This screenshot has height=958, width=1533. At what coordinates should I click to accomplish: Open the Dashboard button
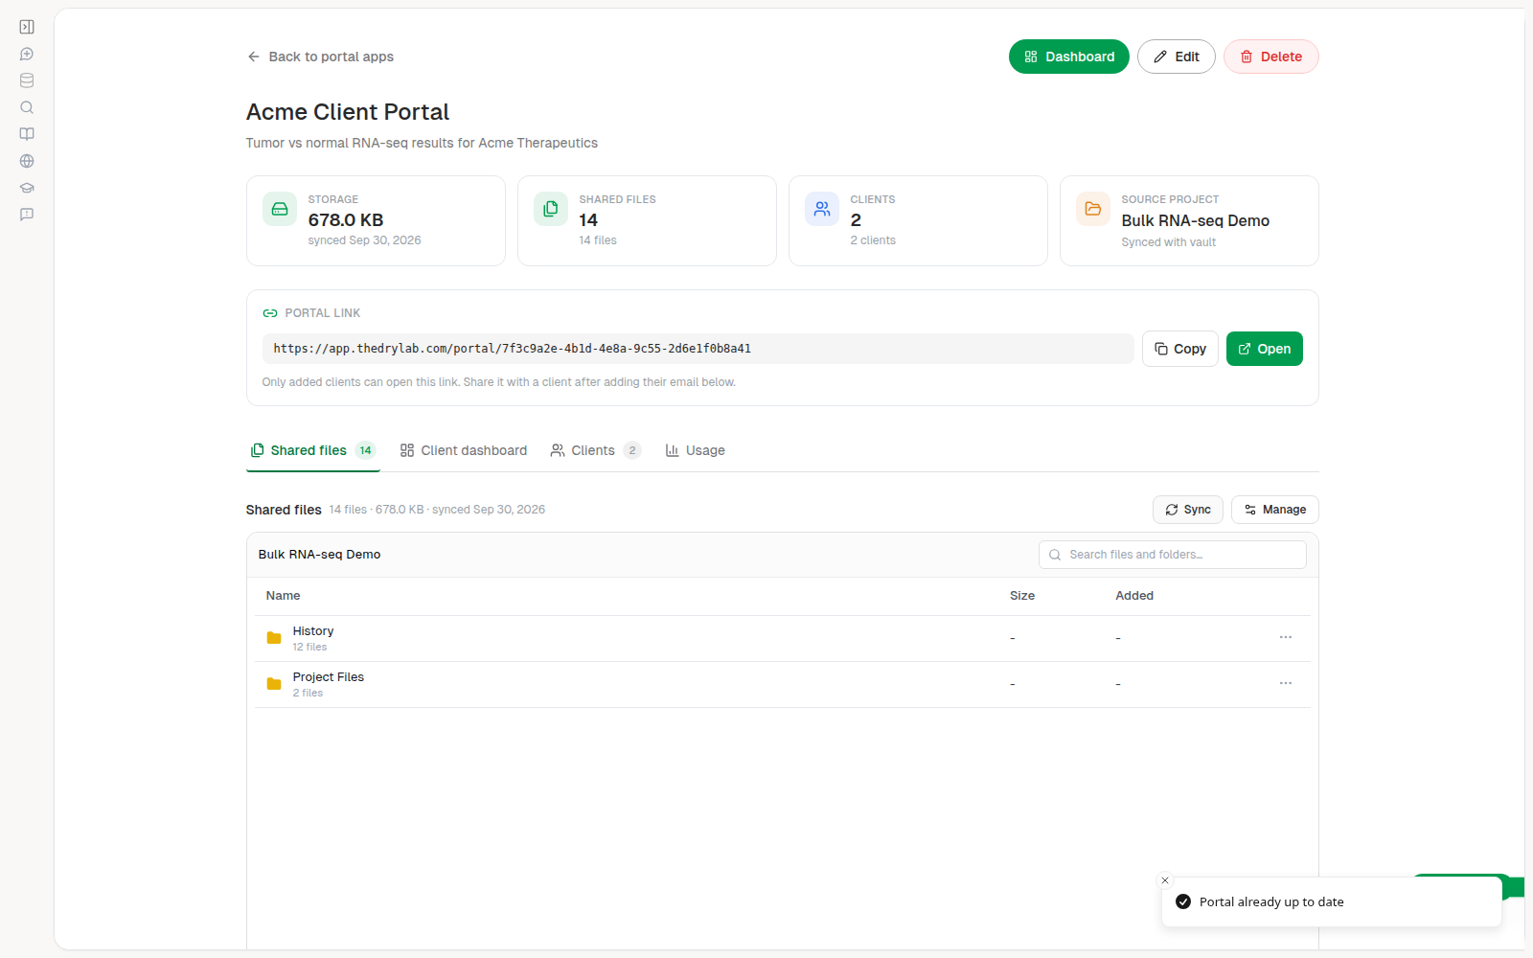pos(1069,57)
